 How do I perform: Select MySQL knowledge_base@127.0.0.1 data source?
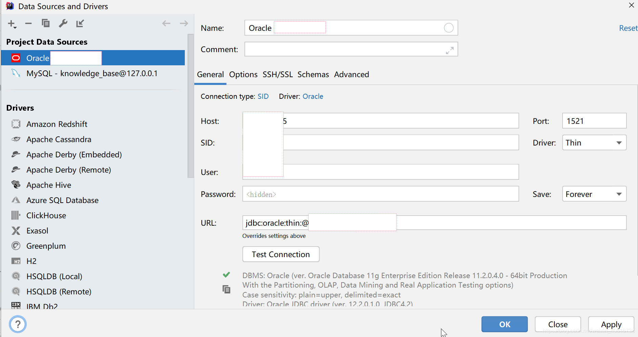(x=93, y=73)
